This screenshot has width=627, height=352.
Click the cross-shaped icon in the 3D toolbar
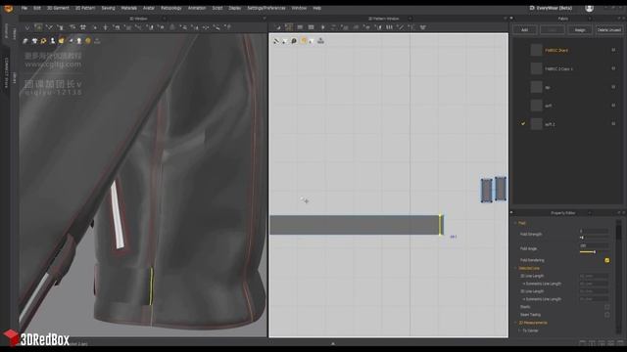tap(105, 27)
